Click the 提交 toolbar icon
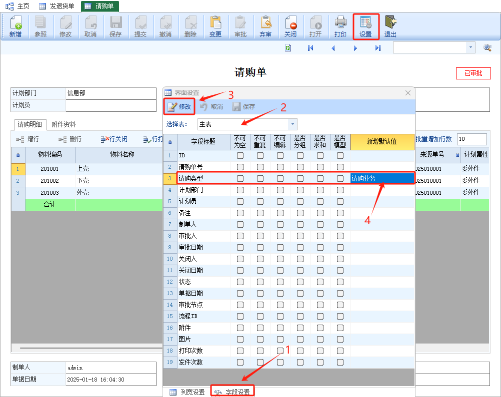The width and height of the screenshot is (501, 397). (140, 26)
